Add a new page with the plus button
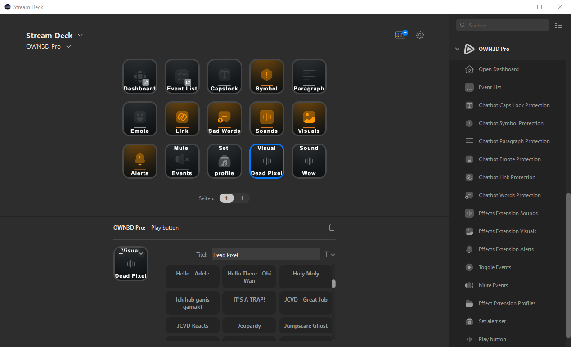The height and width of the screenshot is (347, 571). coord(242,198)
